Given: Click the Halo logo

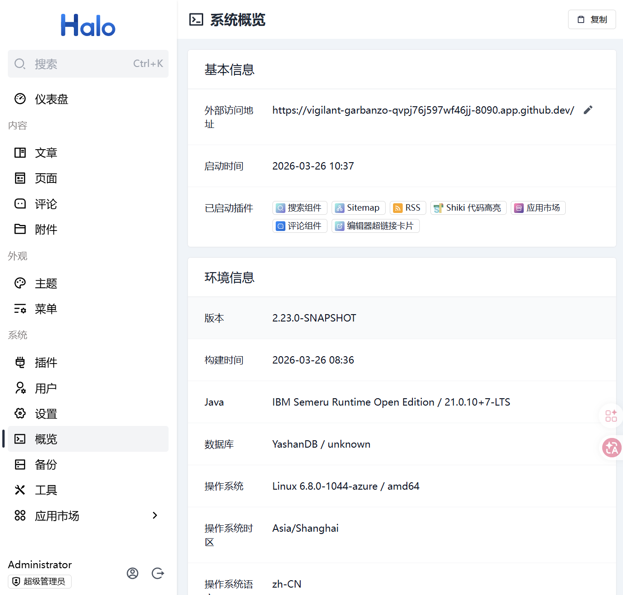Looking at the screenshot, I should coord(88,25).
